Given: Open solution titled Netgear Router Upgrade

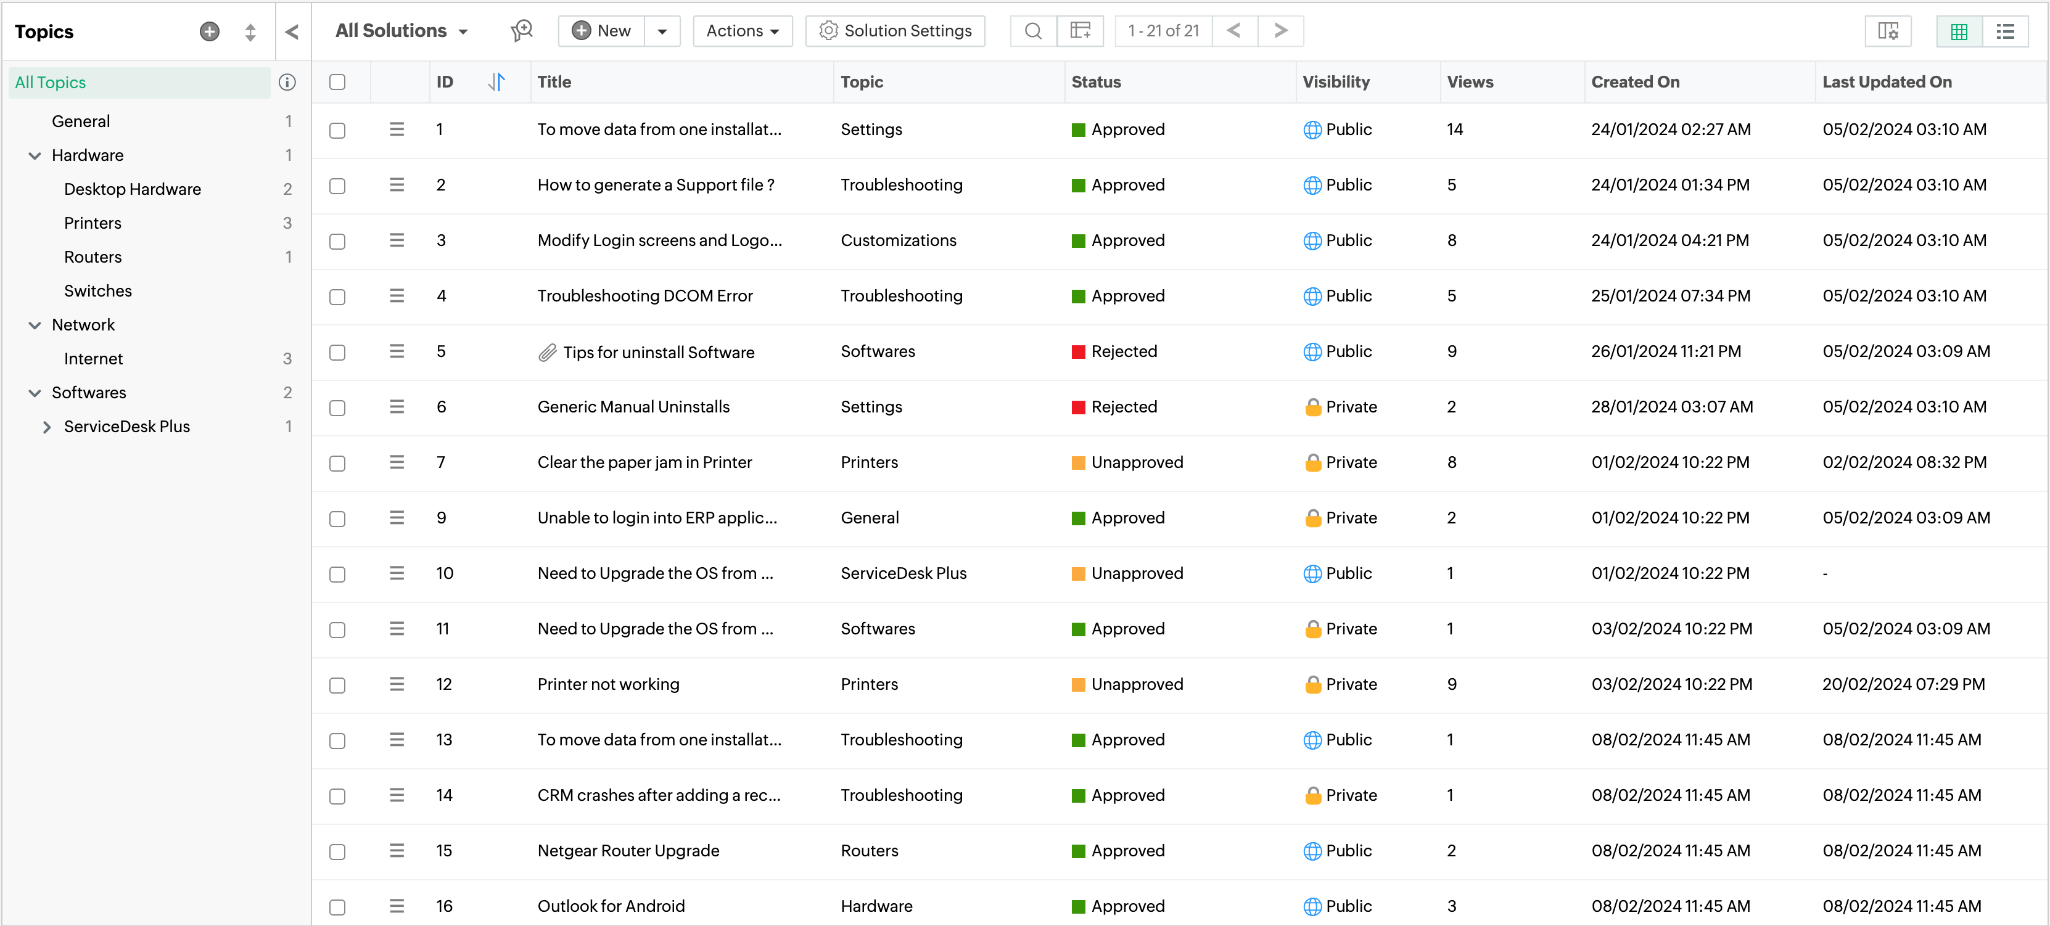Looking at the screenshot, I should [628, 850].
